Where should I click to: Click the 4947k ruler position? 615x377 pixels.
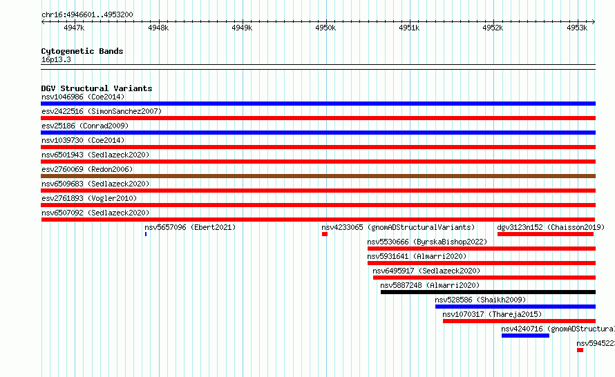point(74,28)
